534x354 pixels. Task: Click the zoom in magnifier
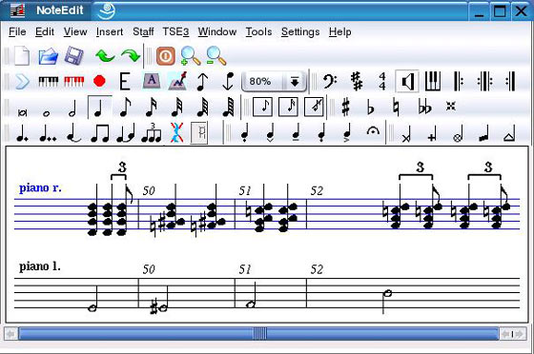click(190, 56)
